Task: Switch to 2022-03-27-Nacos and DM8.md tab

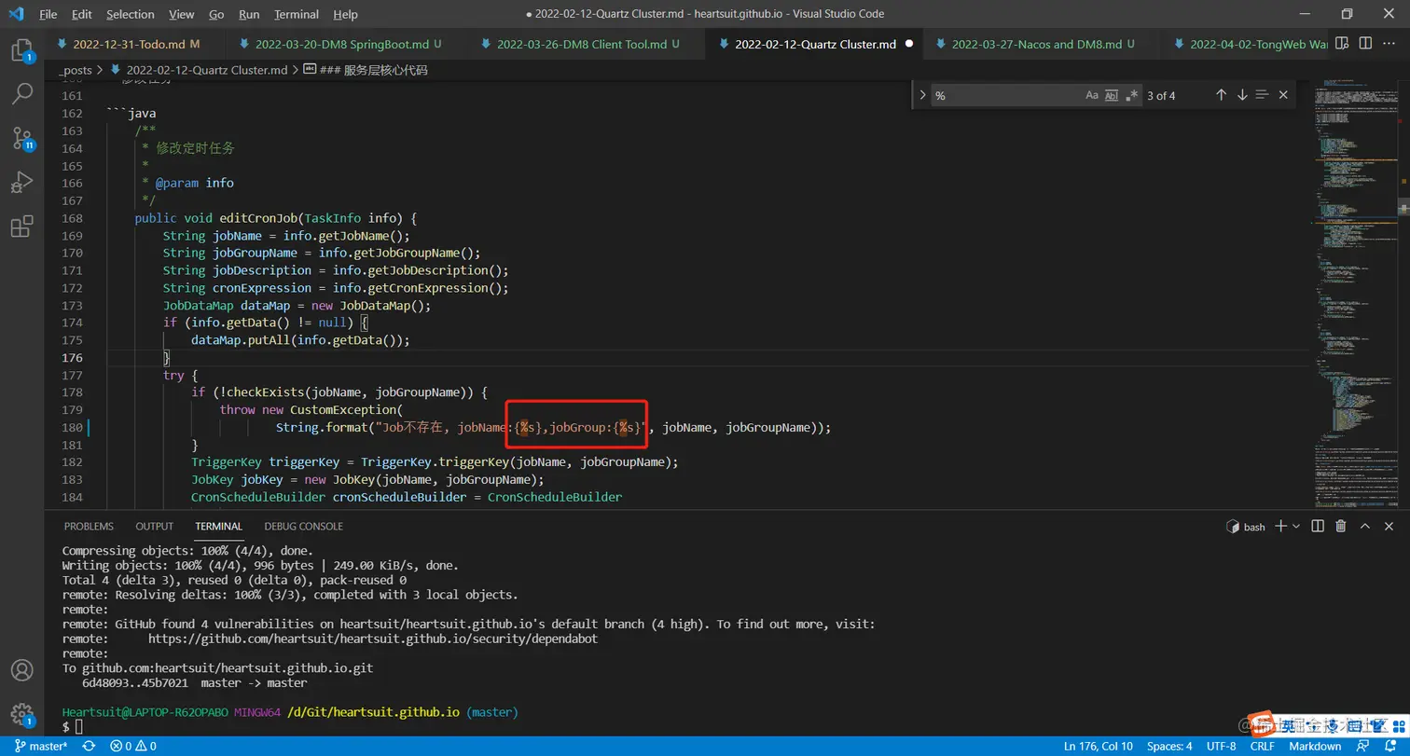Action: point(1043,44)
